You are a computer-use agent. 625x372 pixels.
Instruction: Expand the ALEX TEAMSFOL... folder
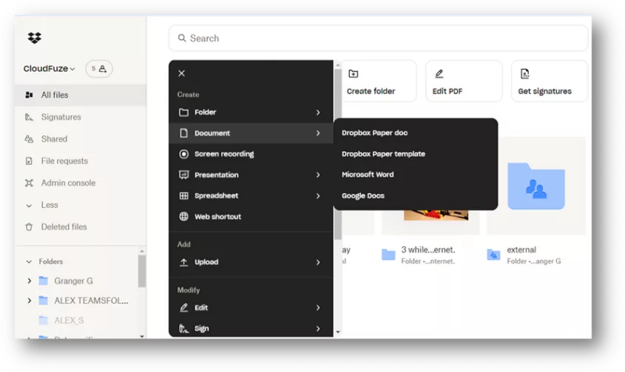[x=29, y=300]
